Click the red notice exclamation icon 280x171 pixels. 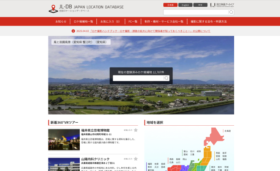[x=73, y=31]
